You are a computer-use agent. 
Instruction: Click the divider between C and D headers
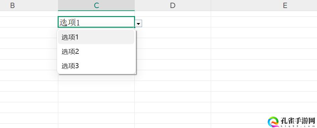click(x=135, y=5)
